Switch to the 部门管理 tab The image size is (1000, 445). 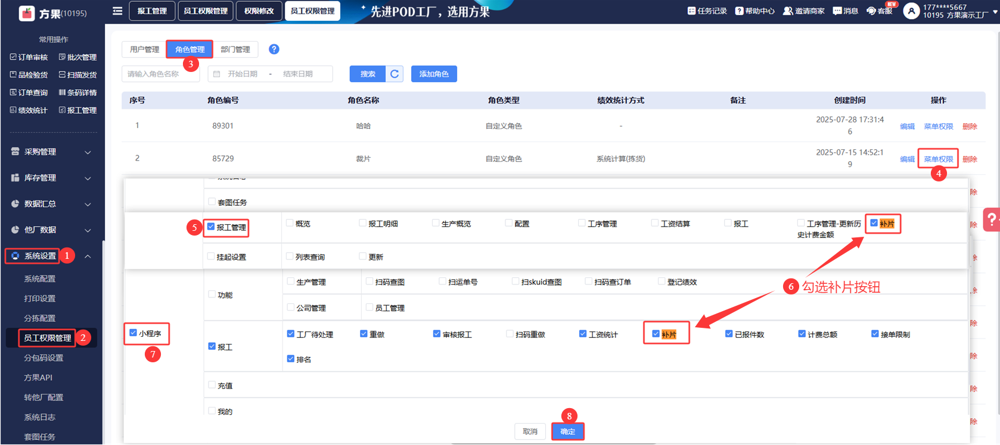click(x=235, y=49)
